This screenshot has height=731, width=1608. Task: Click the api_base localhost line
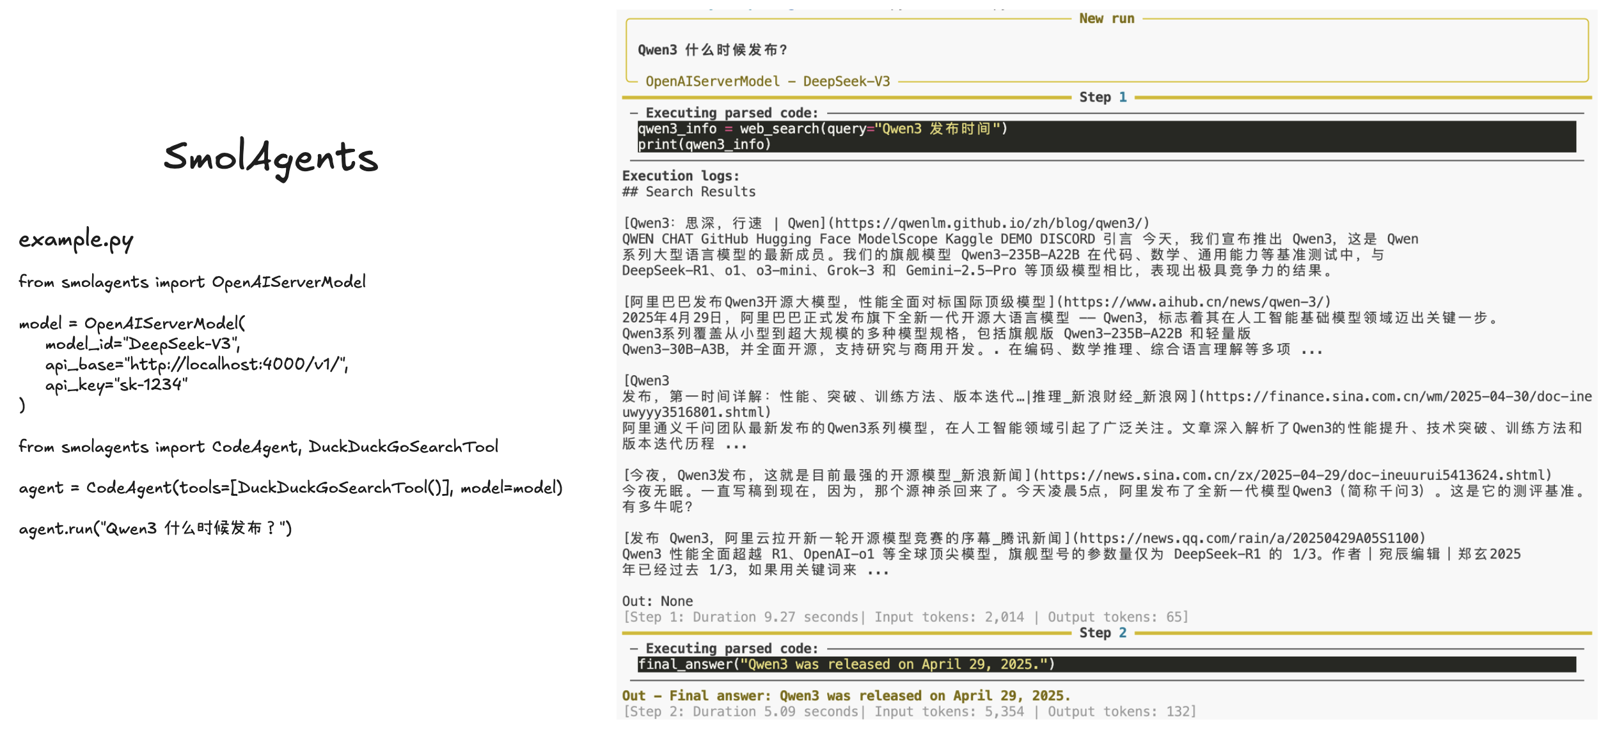(x=196, y=364)
